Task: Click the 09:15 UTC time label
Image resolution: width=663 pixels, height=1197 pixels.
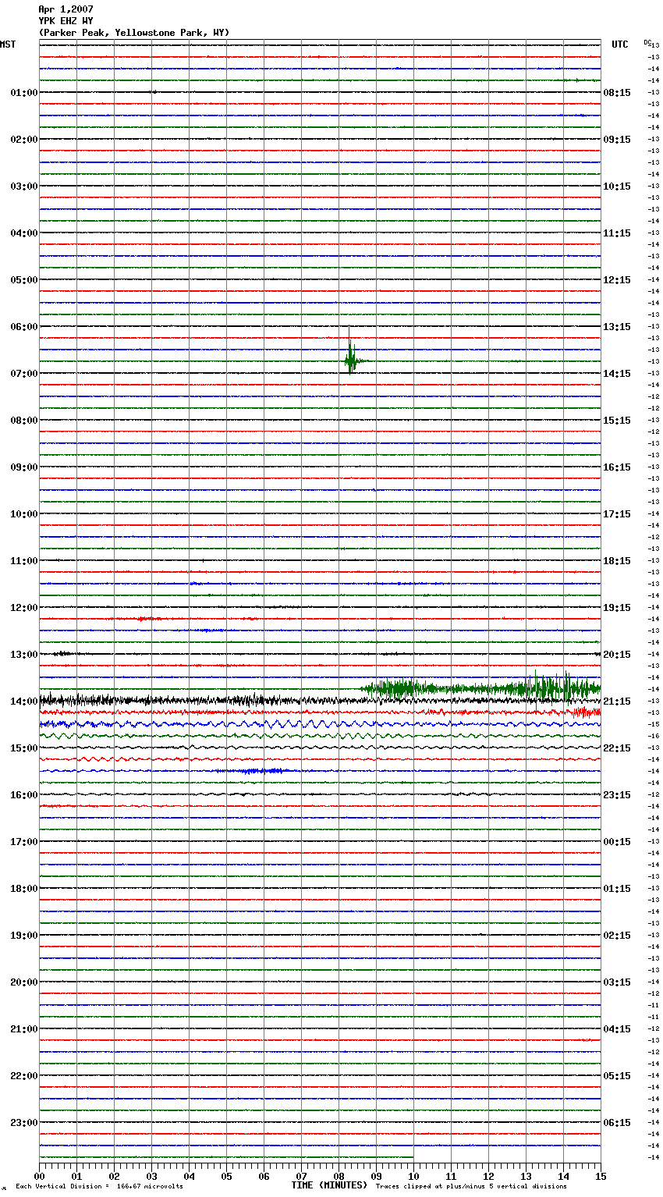Action: coord(617,140)
